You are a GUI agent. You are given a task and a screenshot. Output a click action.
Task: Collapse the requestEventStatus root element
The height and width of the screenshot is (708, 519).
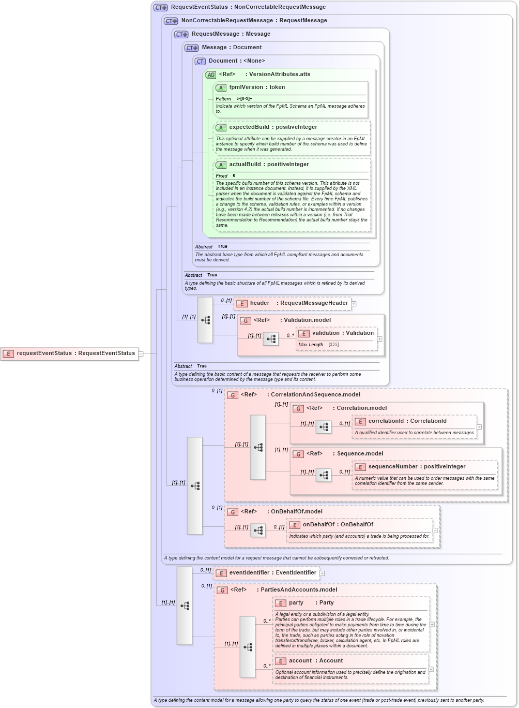(x=141, y=354)
